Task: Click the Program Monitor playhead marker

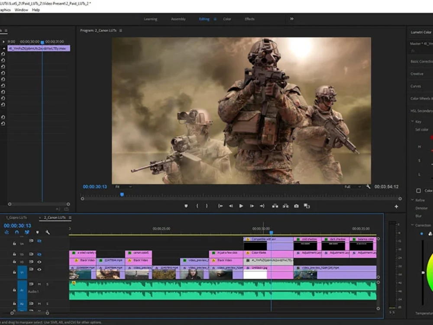Action: [122, 195]
